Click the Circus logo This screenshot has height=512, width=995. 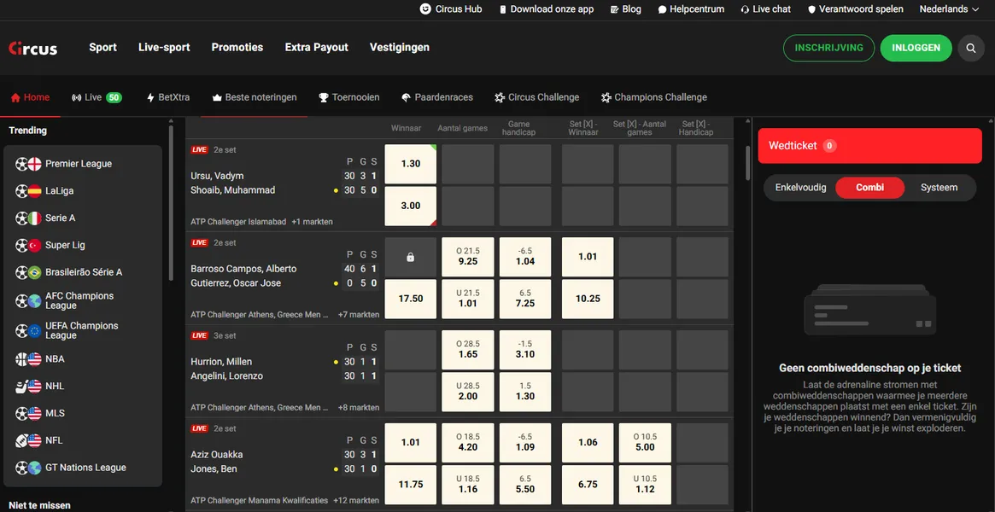tap(33, 48)
